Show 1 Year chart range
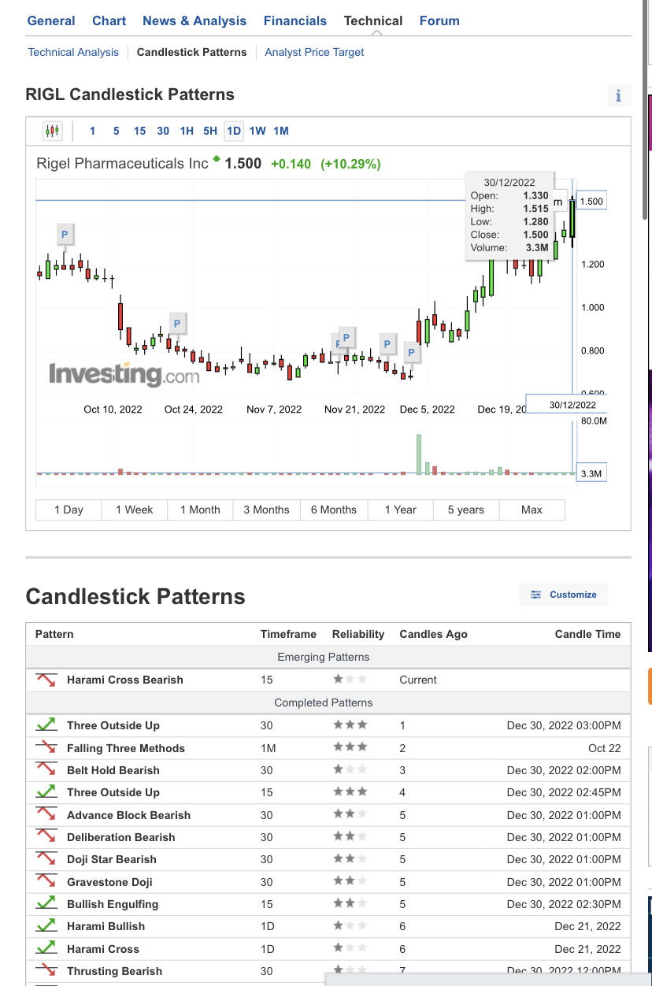Viewport: 652px width, 986px height. pos(400,510)
